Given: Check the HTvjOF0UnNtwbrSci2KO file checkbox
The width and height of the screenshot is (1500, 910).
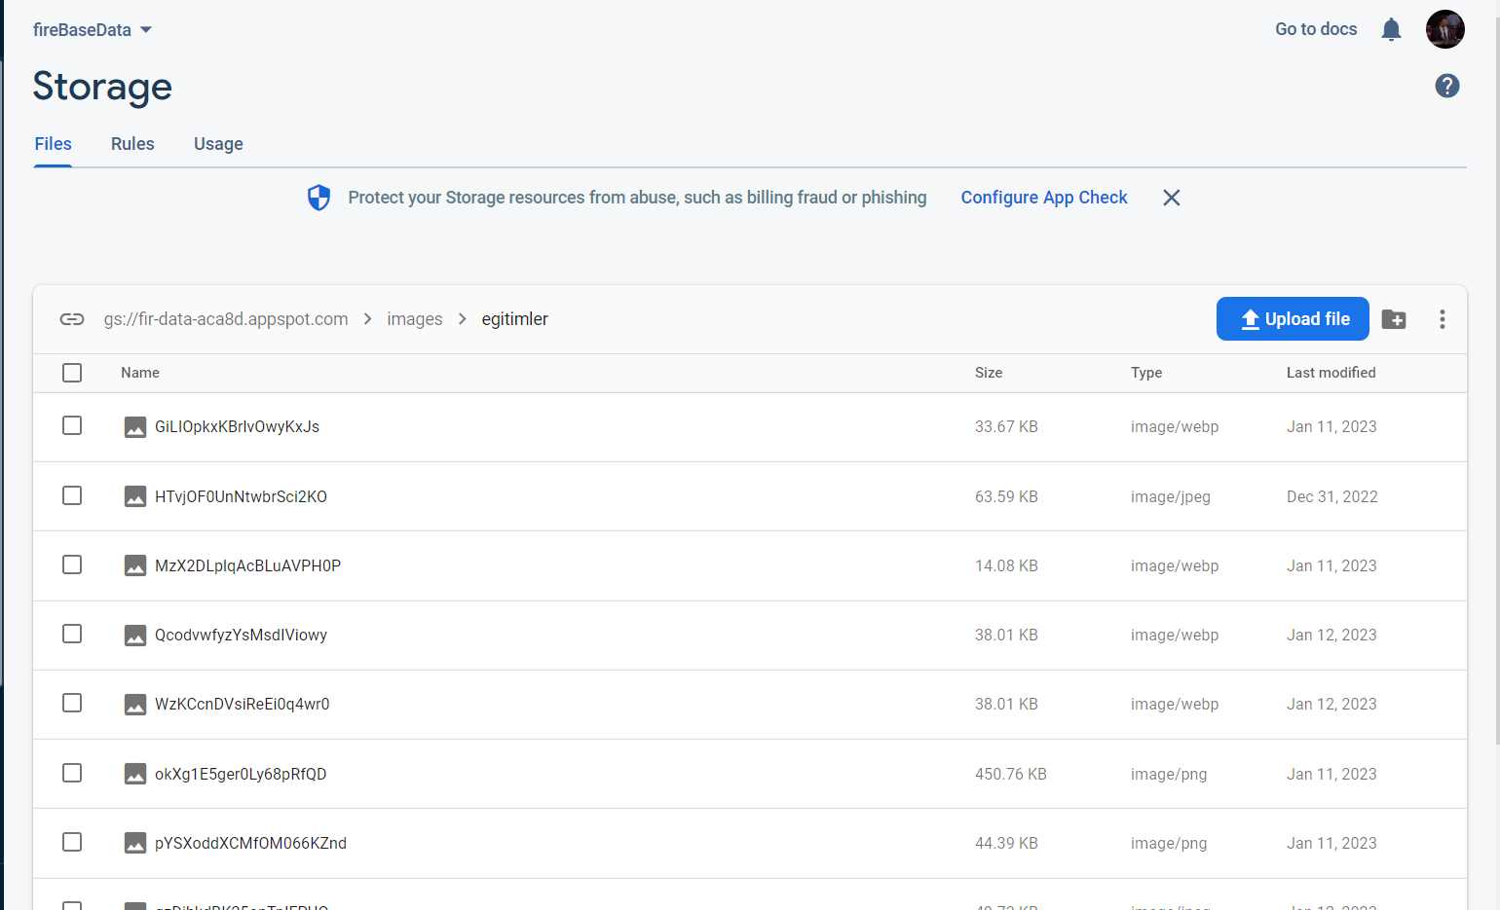Looking at the screenshot, I should (72, 495).
